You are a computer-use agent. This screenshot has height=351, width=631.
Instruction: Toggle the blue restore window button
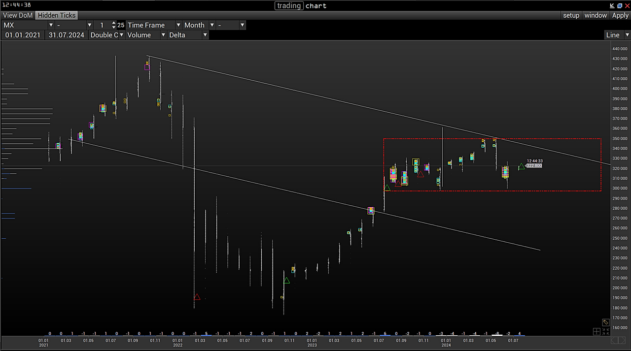click(620, 6)
